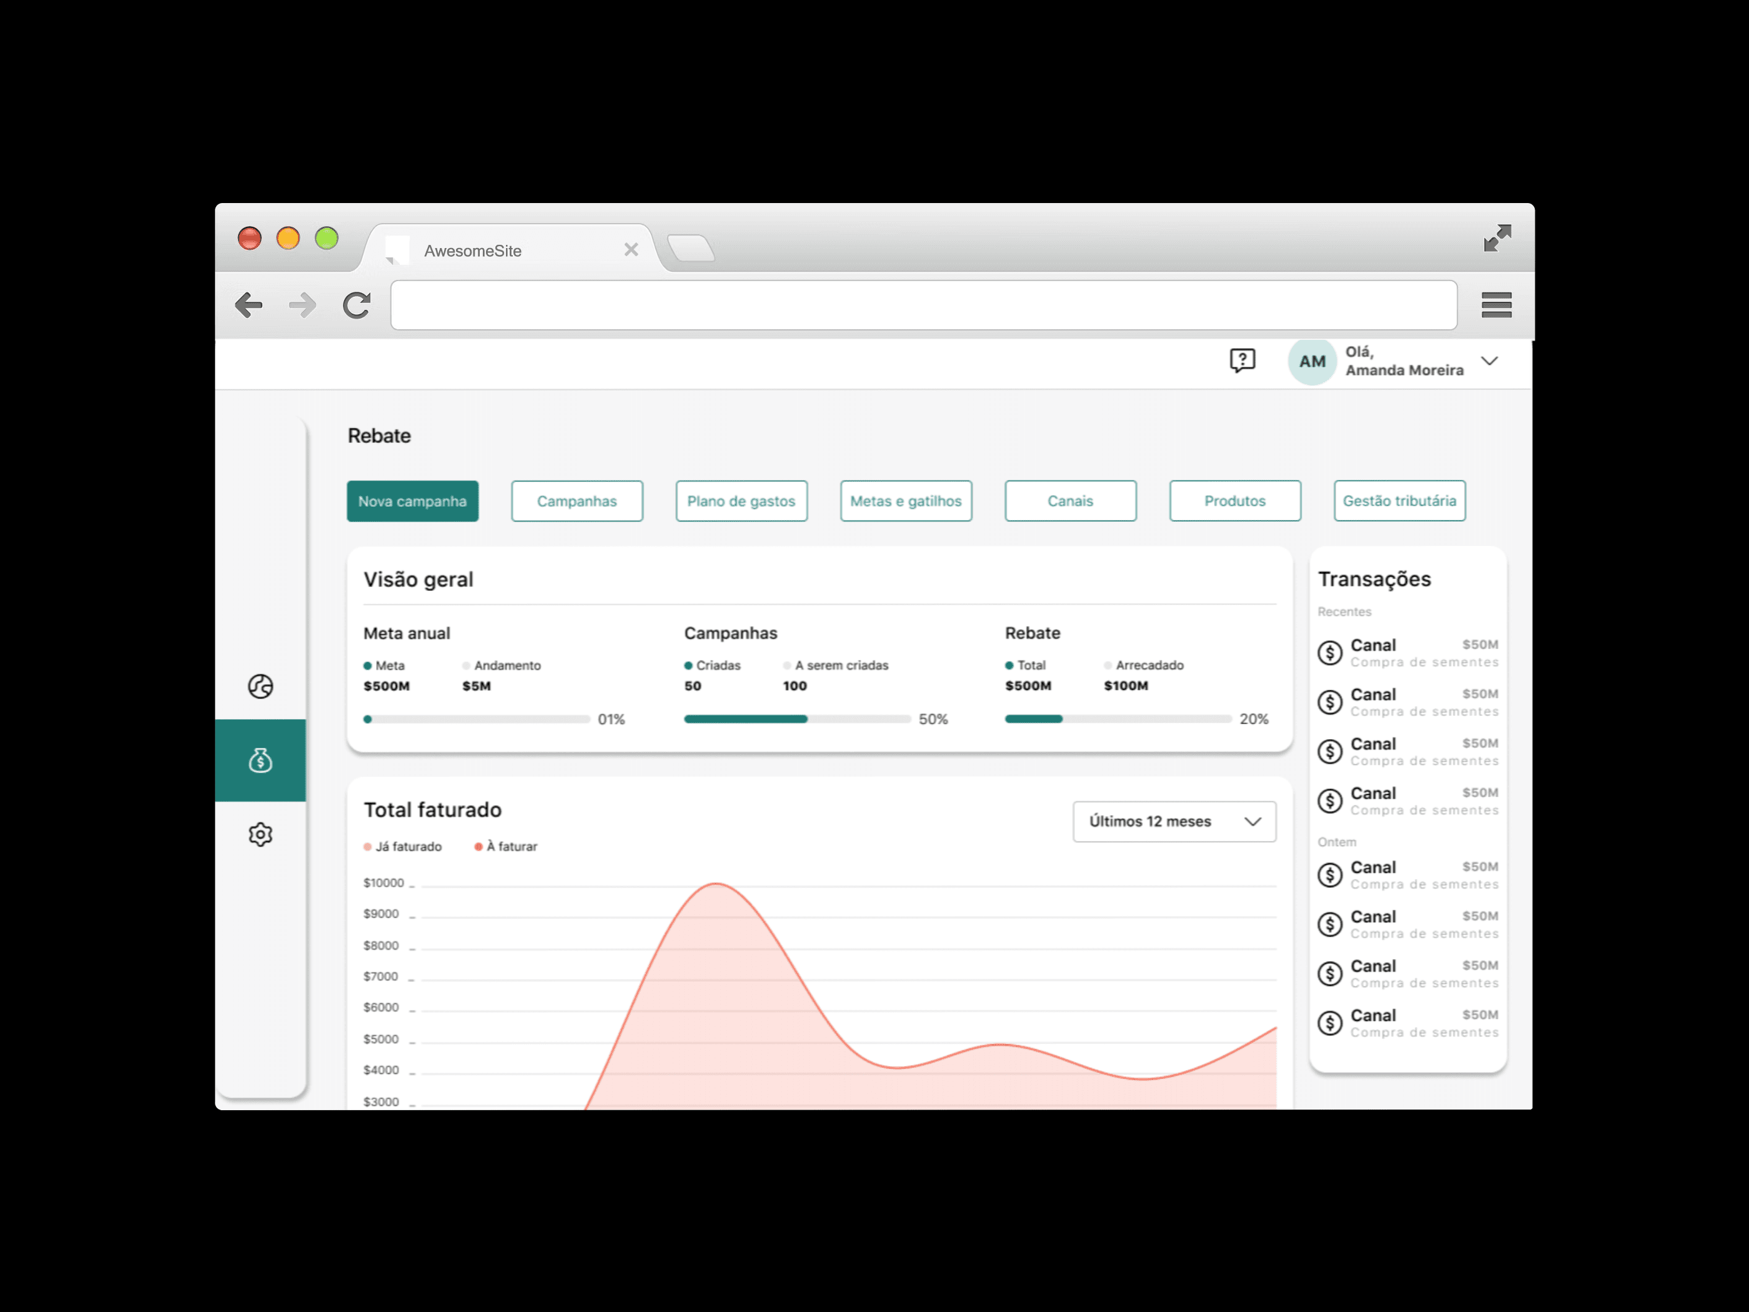Click the Campanhas 50% progress bar
The height and width of the screenshot is (1312, 1749).
coord(796,720)
